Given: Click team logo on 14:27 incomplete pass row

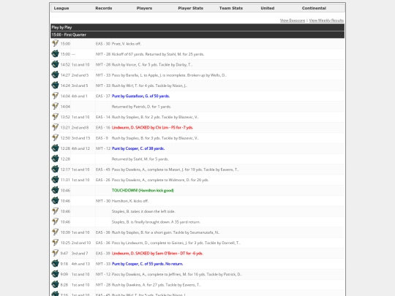Looking at the screenshot, I should coord(55,75).
